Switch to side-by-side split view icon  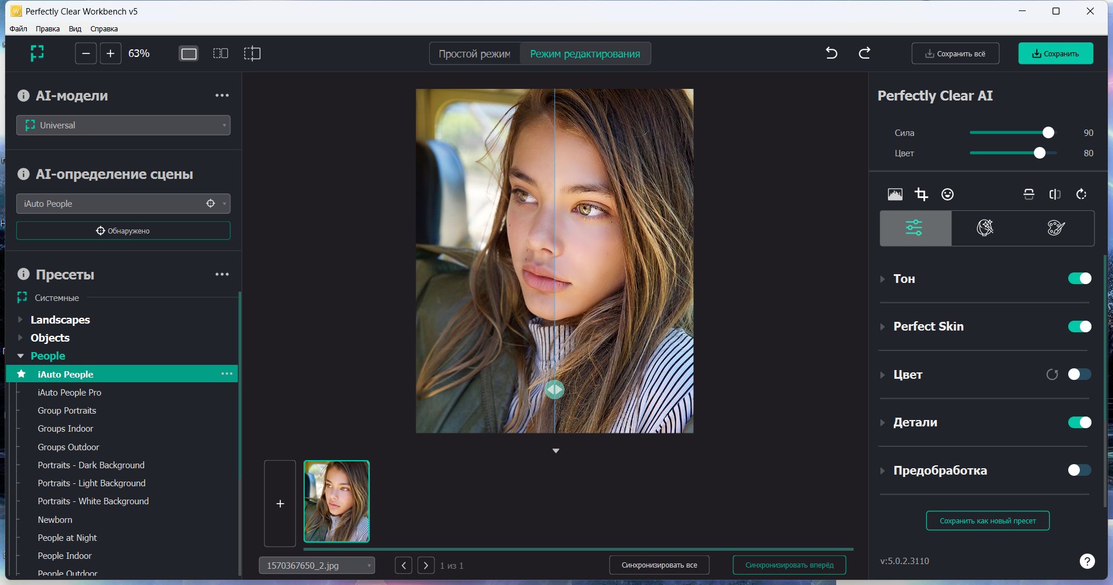coord(220,53)
